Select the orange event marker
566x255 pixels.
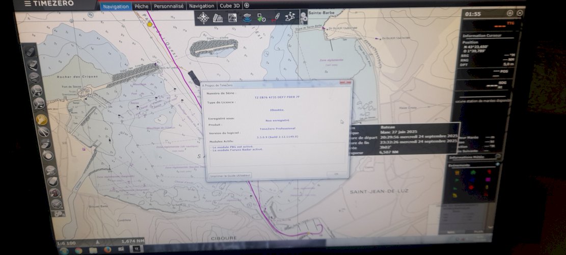pos(457,173)
